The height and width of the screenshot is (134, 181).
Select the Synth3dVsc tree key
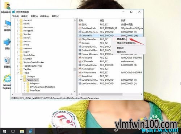pos(29,55)
